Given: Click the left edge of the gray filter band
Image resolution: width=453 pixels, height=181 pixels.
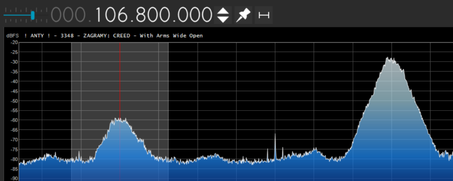Looking at the screenshot, I should click(x=72, y=111).
